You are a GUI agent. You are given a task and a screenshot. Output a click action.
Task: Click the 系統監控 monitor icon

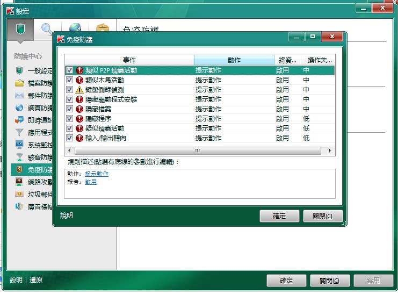pyautogui.click(x=19, y=145)
